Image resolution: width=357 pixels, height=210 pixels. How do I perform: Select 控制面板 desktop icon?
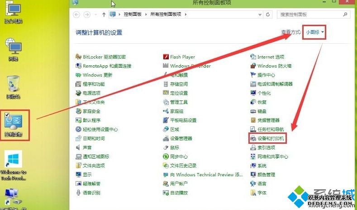(x=14, y=125)
